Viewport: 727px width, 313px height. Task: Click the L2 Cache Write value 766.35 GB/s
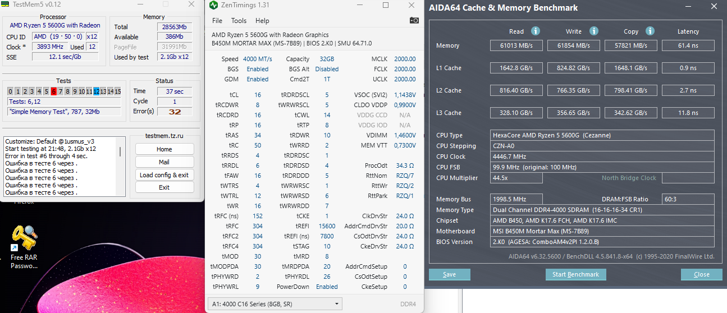pyautogui.click(x=574, y=90)
